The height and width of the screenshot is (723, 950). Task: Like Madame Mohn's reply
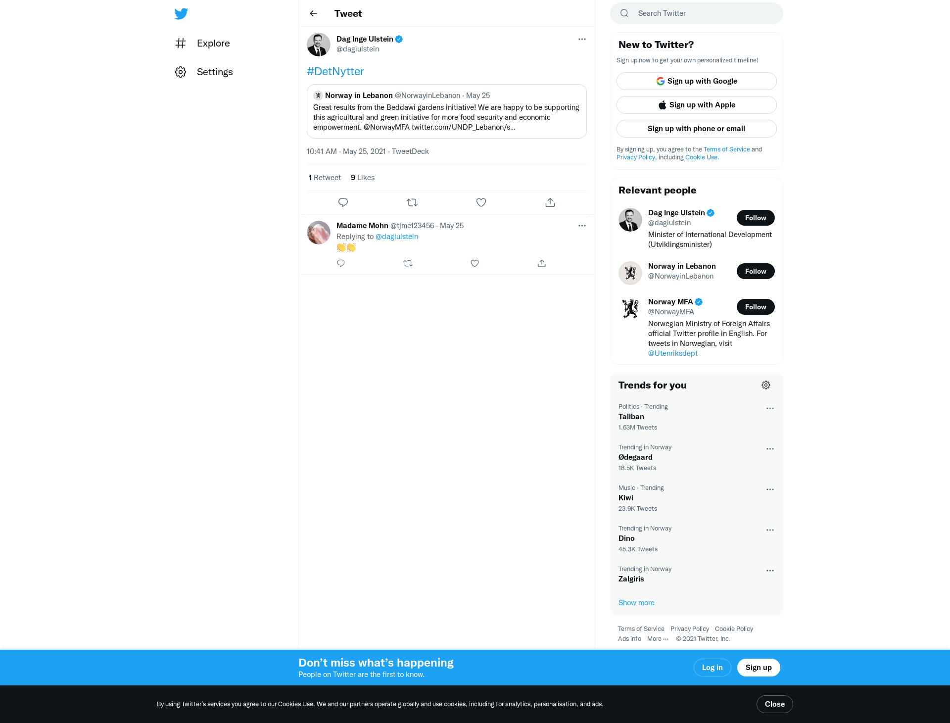pos(475,263)
